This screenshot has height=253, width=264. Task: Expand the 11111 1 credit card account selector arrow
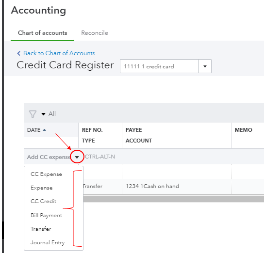(x=205, y=66)
